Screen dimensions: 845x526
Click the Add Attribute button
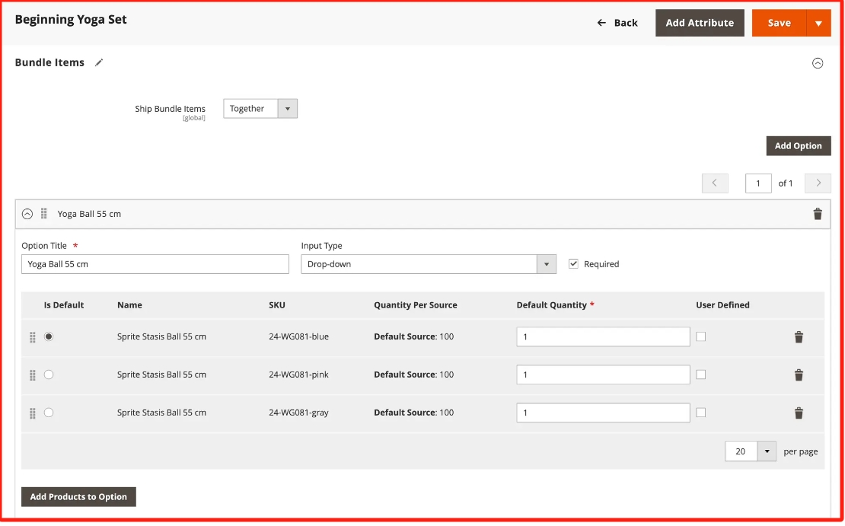(x=700, y=23)
